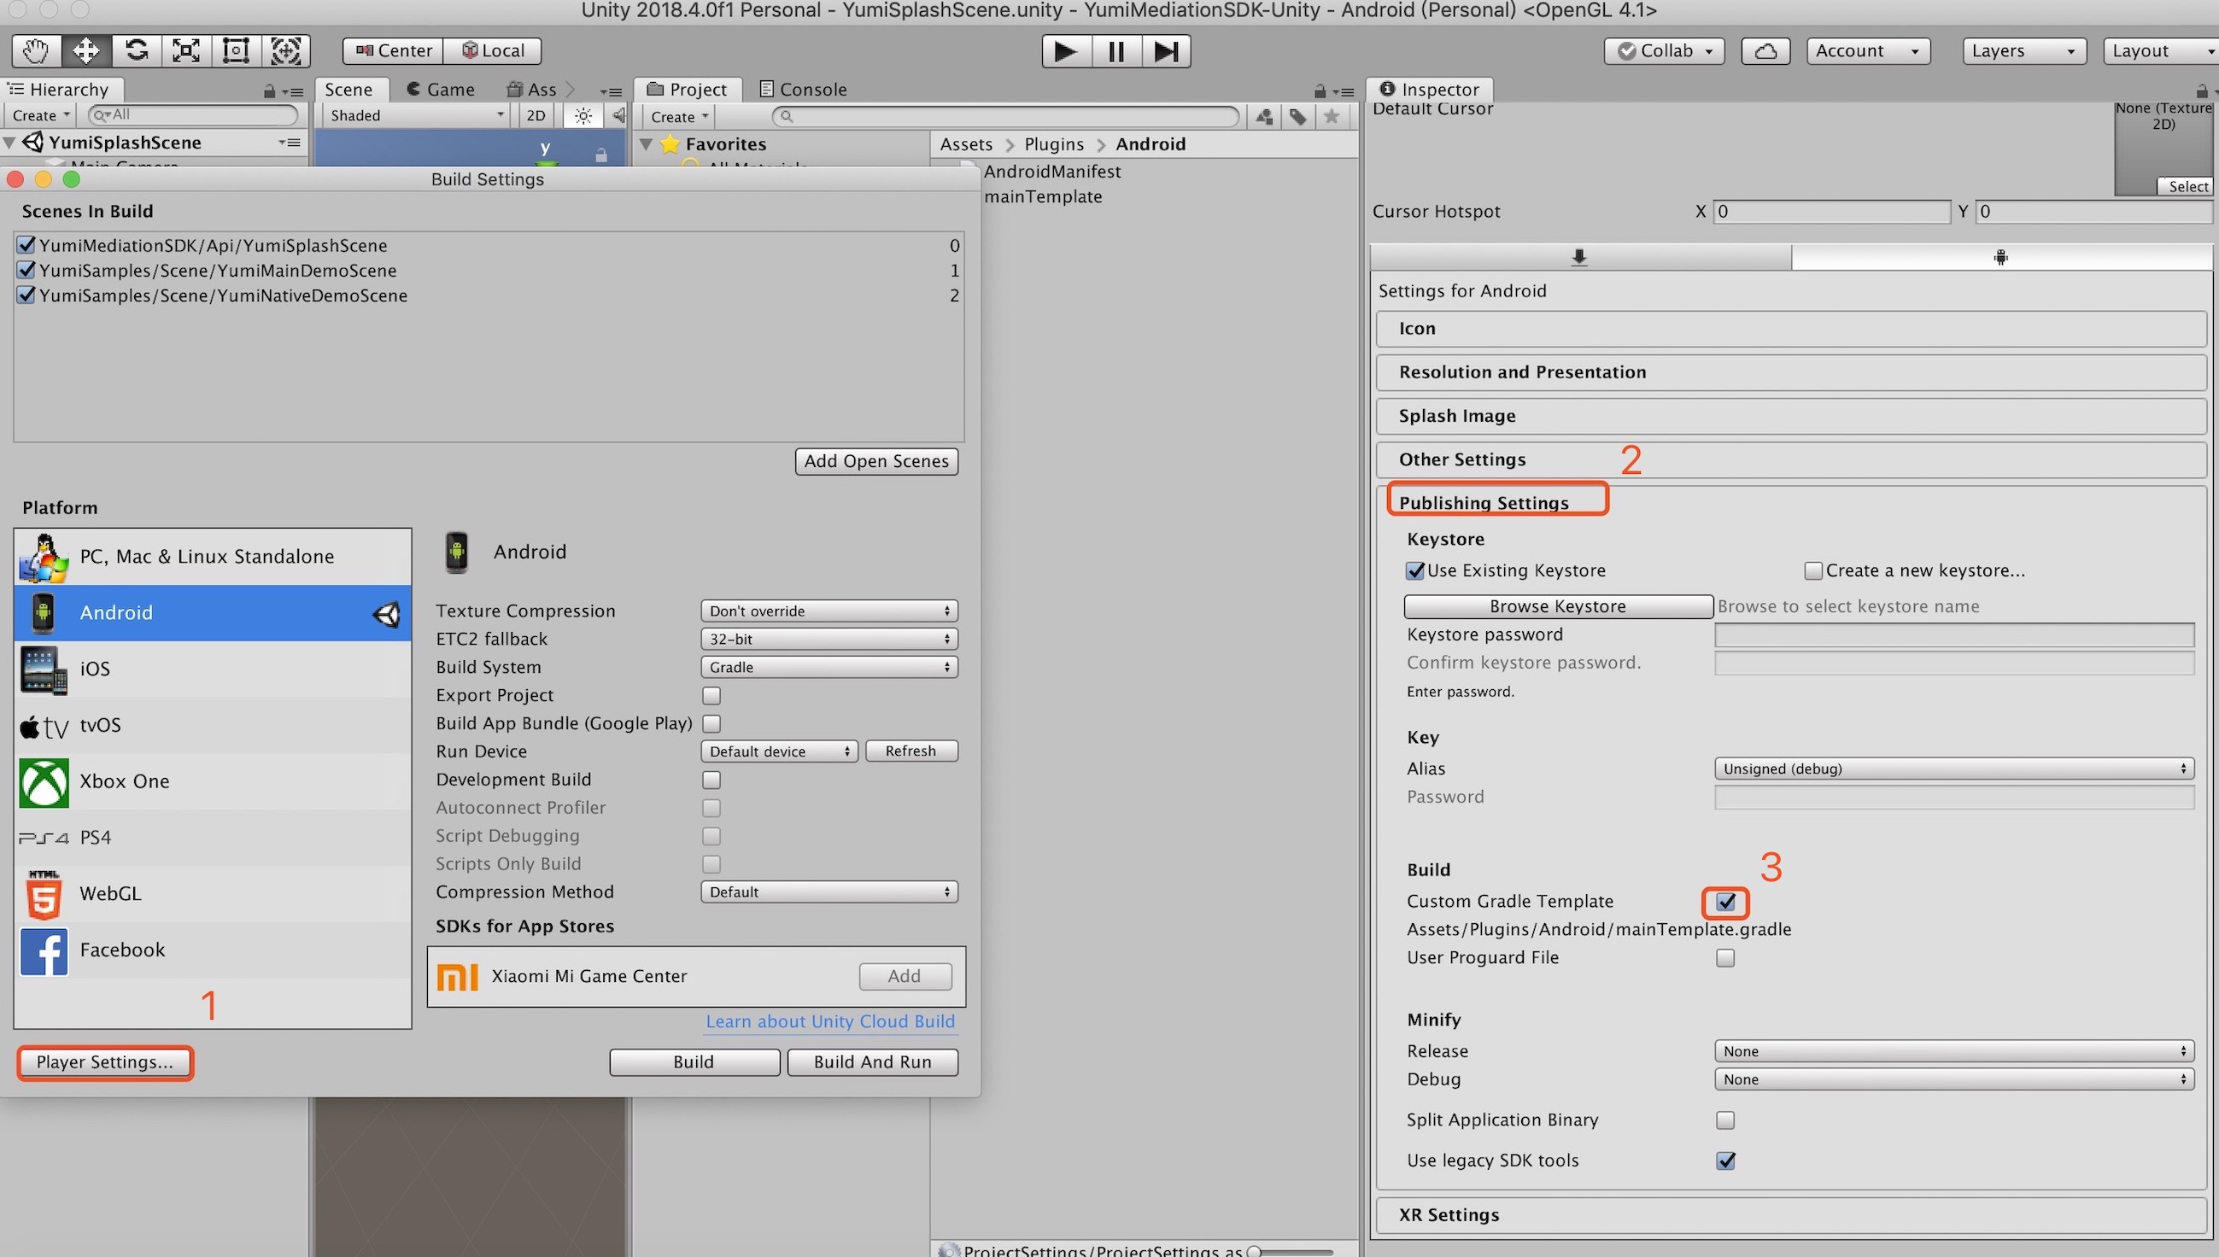Follow Learn about Unity Cloud Build link

click(x=829, y=1021)
